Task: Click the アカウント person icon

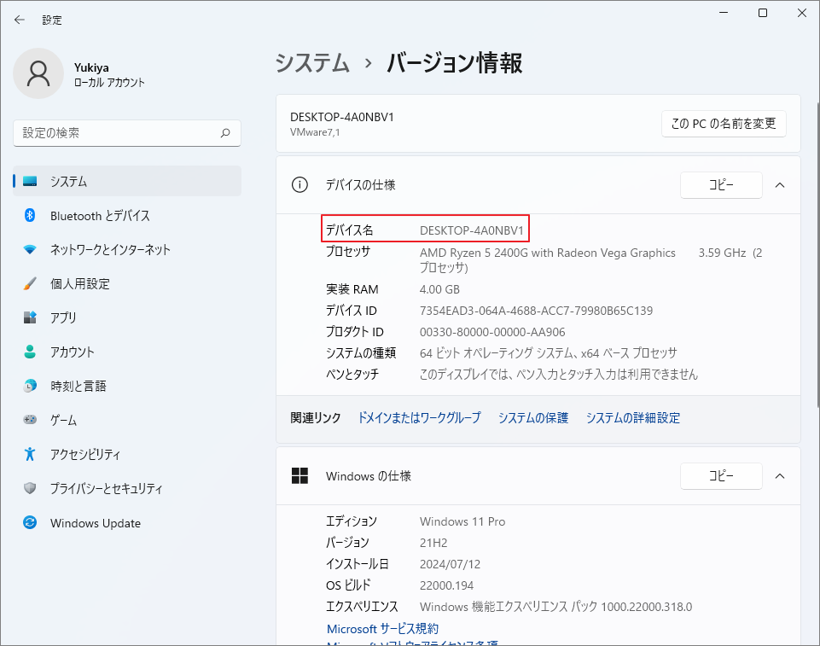Action: [30, 352]
